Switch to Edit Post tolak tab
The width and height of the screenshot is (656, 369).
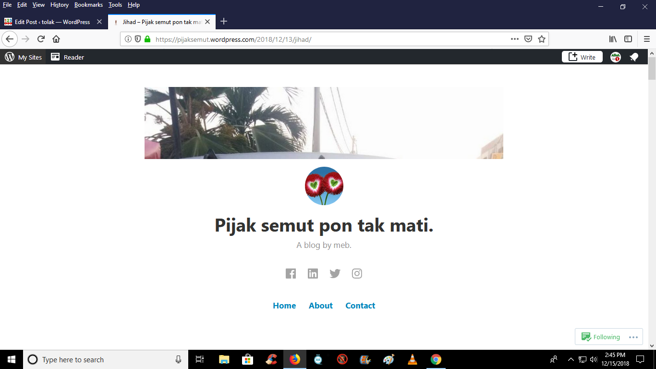[52, 22]
